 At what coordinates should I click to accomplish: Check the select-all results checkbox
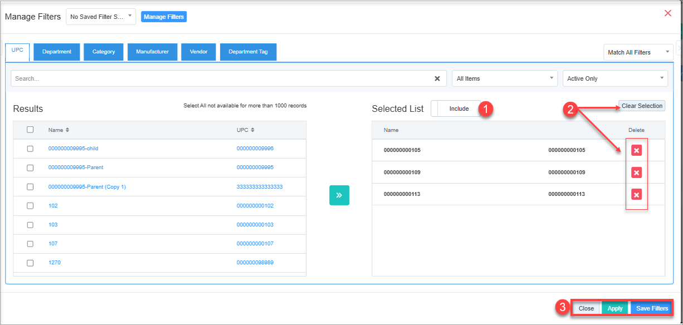(x=30, y=130)
